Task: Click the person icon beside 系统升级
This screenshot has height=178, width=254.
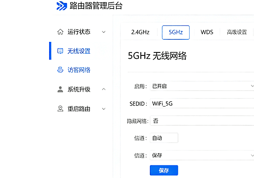Action: (x=60, y=89)
